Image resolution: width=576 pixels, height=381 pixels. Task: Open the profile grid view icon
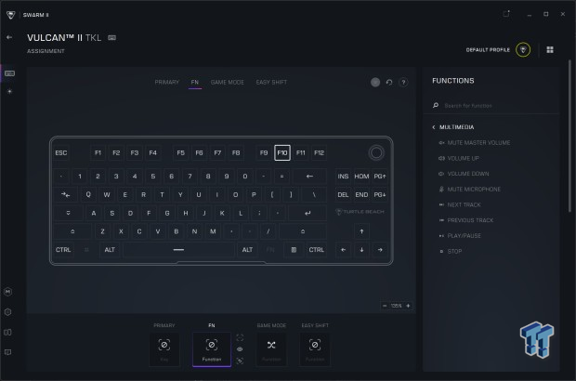click(x=550, y=49)
